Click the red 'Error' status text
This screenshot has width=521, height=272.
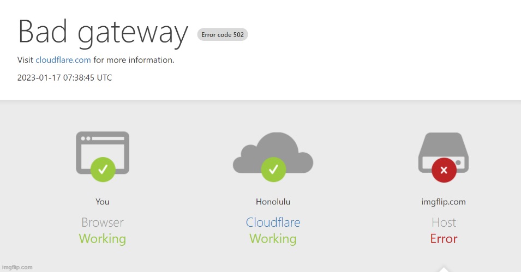444,239
